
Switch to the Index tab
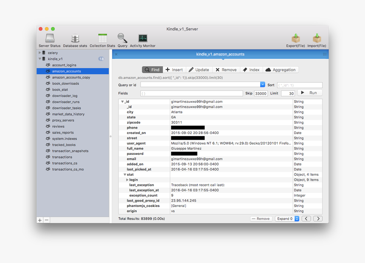point(251,70)
